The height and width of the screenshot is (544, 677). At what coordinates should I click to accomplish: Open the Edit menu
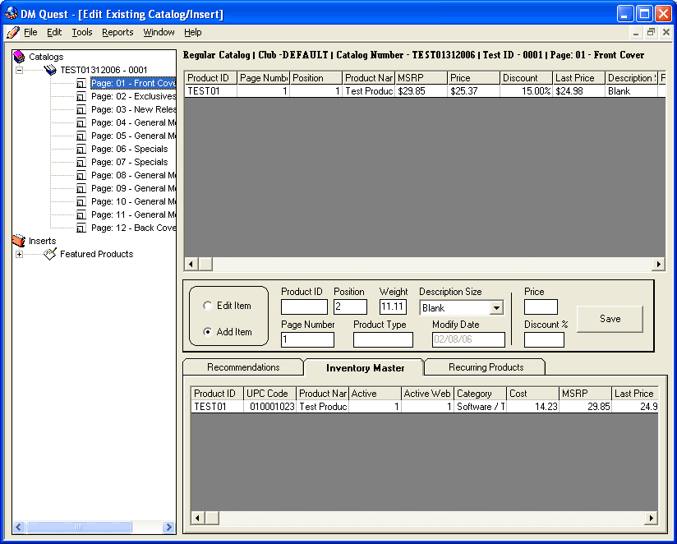[54, 32]
